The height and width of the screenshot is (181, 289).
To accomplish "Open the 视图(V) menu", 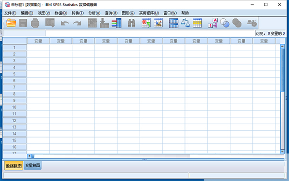I will pos(44,13).
